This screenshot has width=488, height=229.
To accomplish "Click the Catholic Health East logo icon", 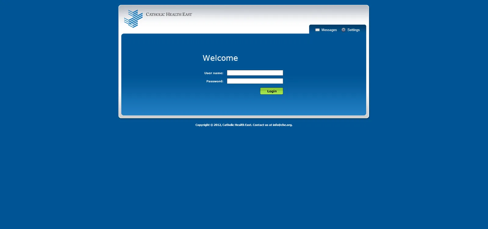I will click(x=133, y=19).
